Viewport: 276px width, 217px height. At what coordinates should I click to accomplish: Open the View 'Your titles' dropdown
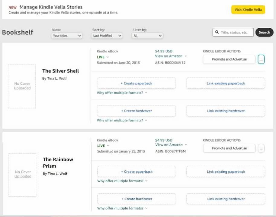pyautogui.click(x=67, y=36)
